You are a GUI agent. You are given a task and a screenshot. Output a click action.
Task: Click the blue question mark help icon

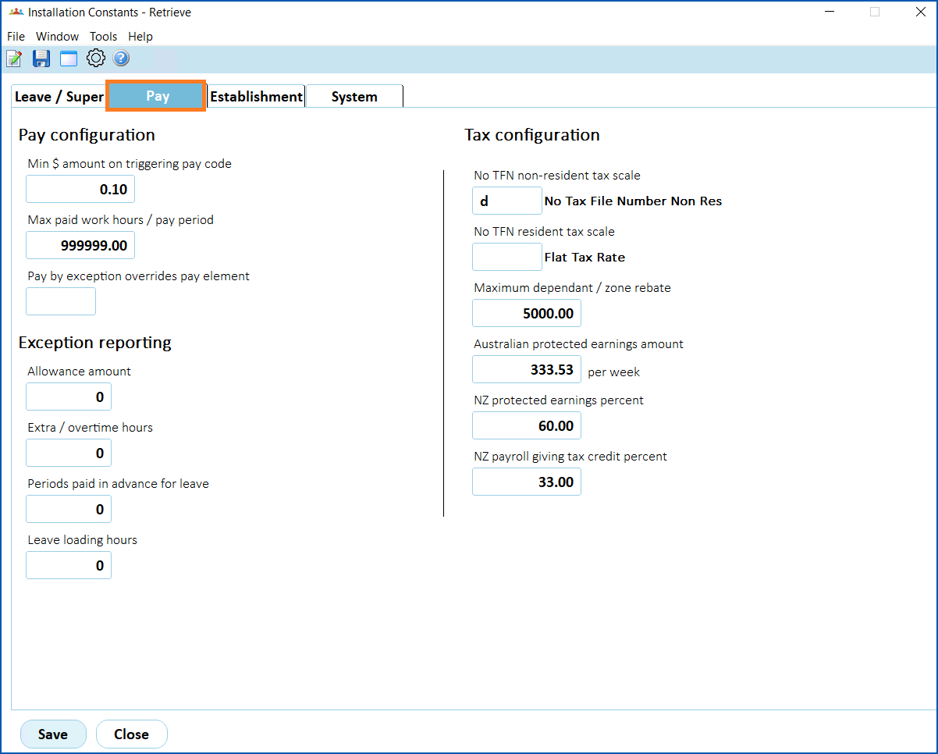pyautogui.click(x=121, y=59)
